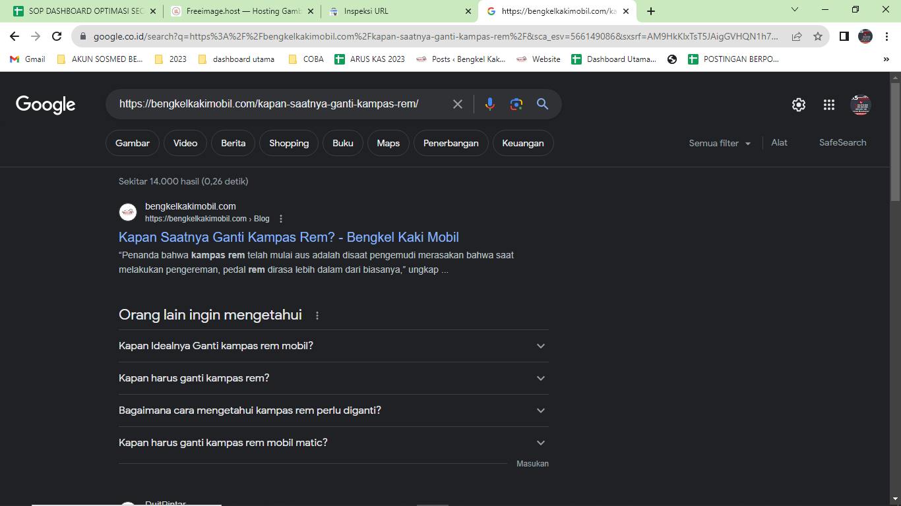Select the Keuangan search filter
This screenshot has width=901, height=506.
(523, 143)
